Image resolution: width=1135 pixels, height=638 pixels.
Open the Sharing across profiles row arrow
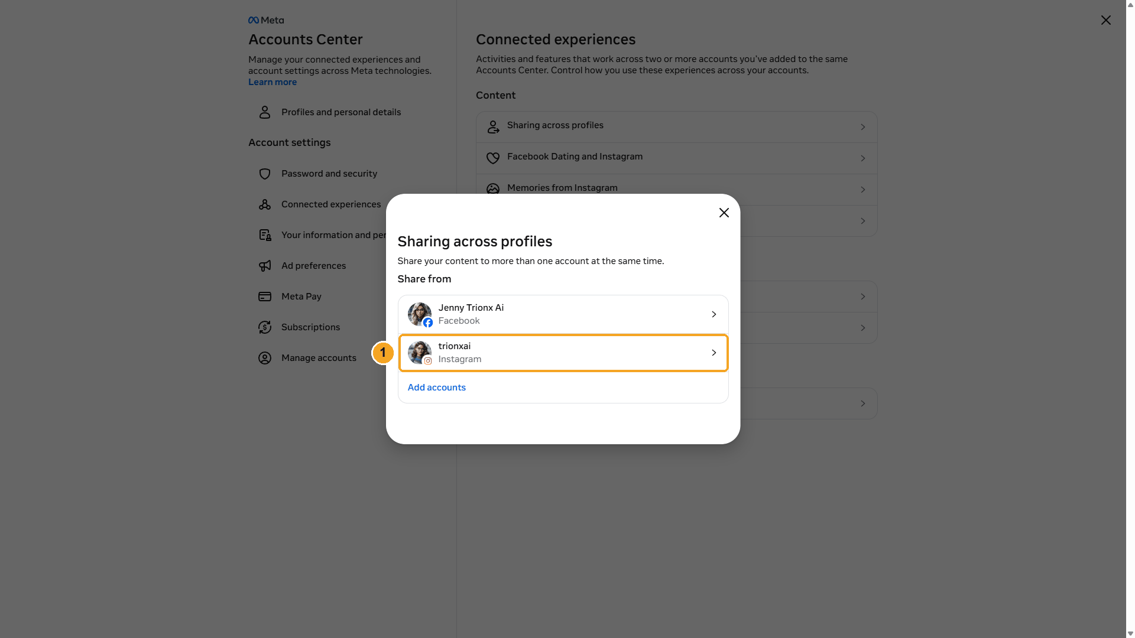863,127
